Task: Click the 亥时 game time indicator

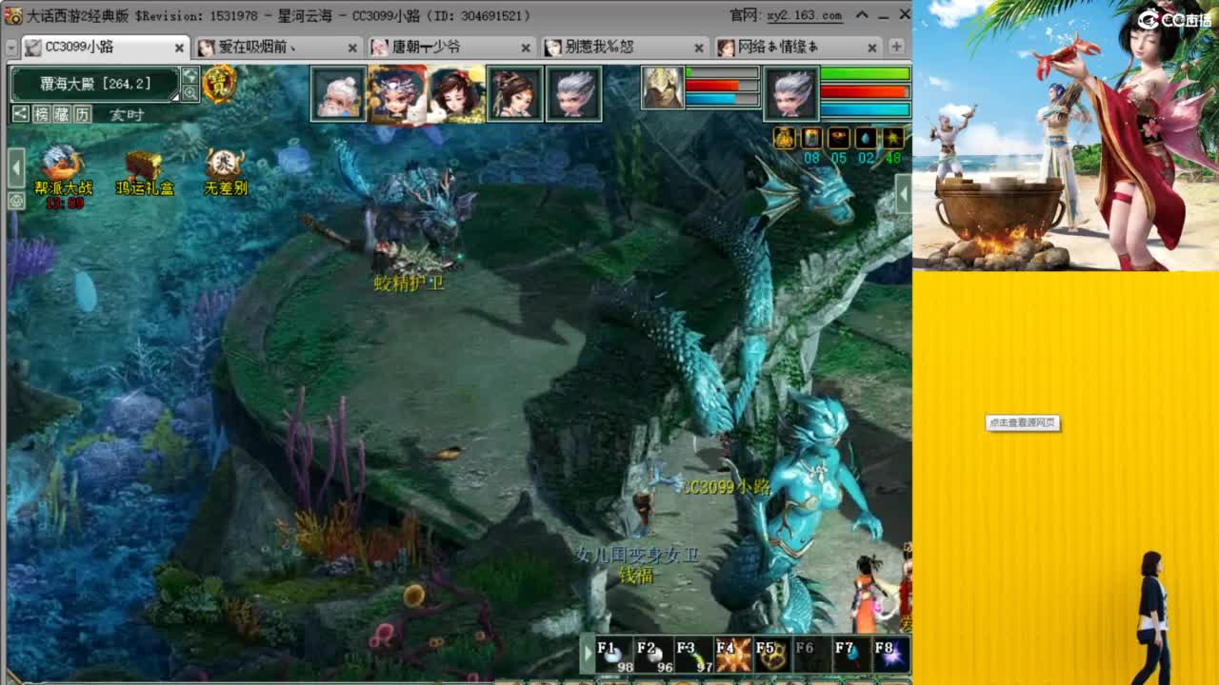Action: (x=125, y=114)
